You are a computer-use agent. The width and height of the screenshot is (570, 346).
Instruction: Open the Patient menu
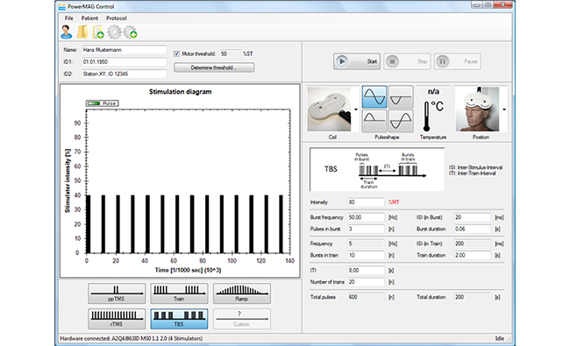point(89,18)
